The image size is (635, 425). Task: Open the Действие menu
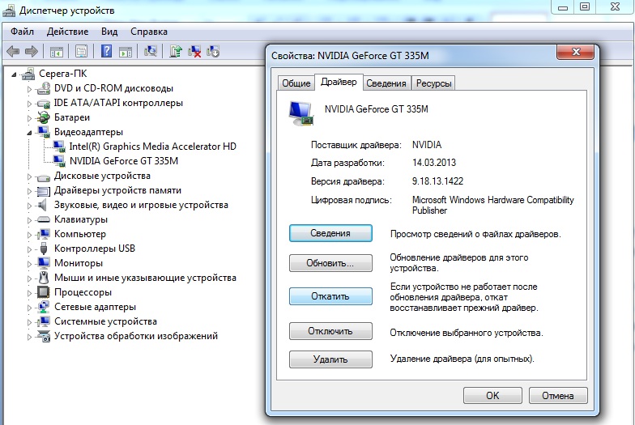coord(68,32)
